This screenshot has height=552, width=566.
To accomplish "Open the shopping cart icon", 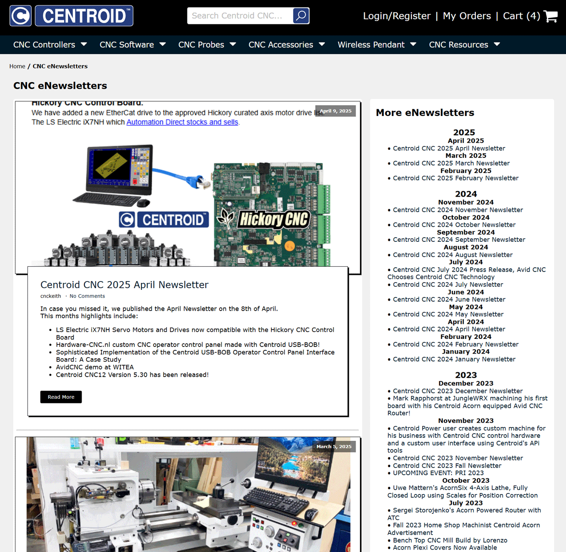I will point(550,16).
